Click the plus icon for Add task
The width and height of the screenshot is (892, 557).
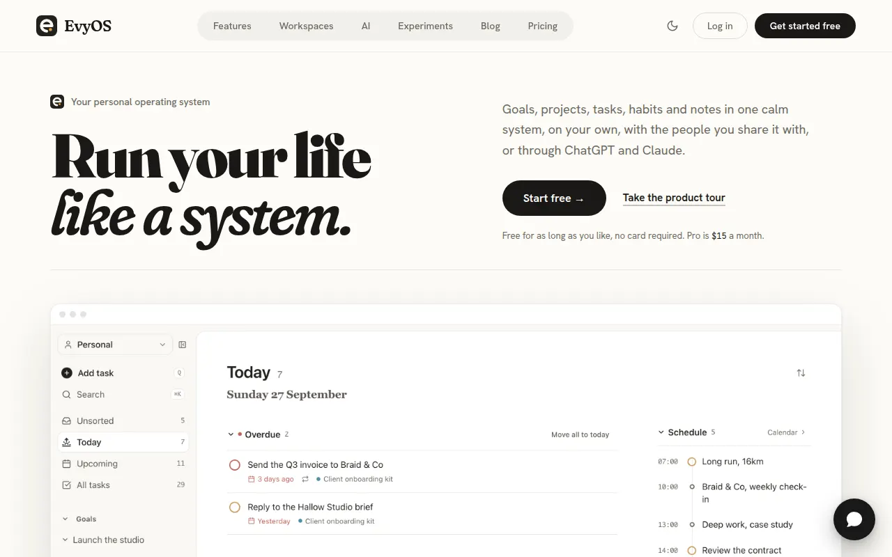(x=67, y=373)
